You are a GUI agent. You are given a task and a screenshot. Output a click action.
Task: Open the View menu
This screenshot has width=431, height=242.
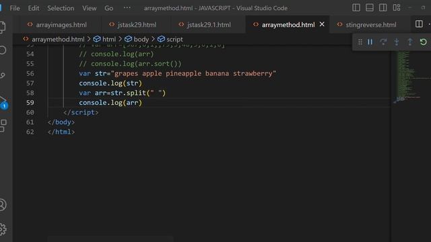pyautogui.click(x=90, y=8)
